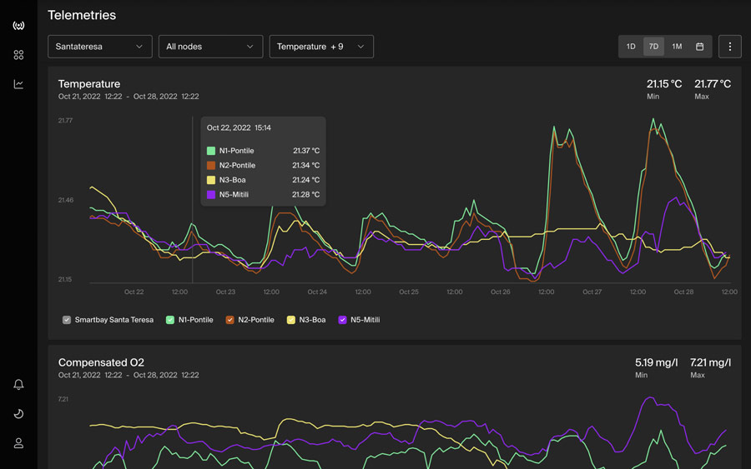The width and height of the screenshot is (751, 469).
Task: Click the Temperature chart title
Action: point(89,83)
